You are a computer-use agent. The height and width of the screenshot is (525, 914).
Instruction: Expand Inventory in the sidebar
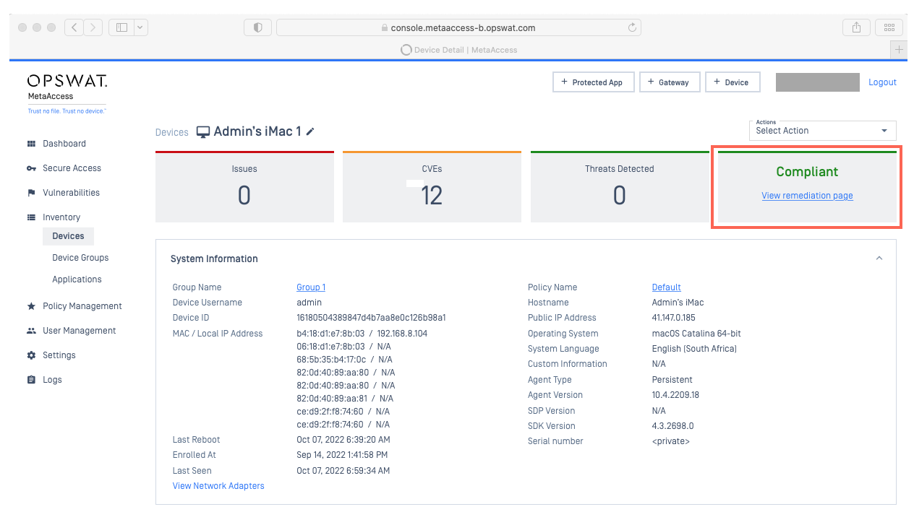click(x=61, y=217)
